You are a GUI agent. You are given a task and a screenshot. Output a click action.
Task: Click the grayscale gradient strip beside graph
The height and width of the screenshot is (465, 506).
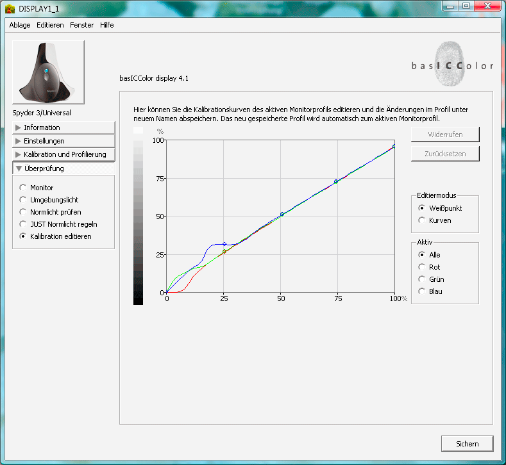coord(138,218)
